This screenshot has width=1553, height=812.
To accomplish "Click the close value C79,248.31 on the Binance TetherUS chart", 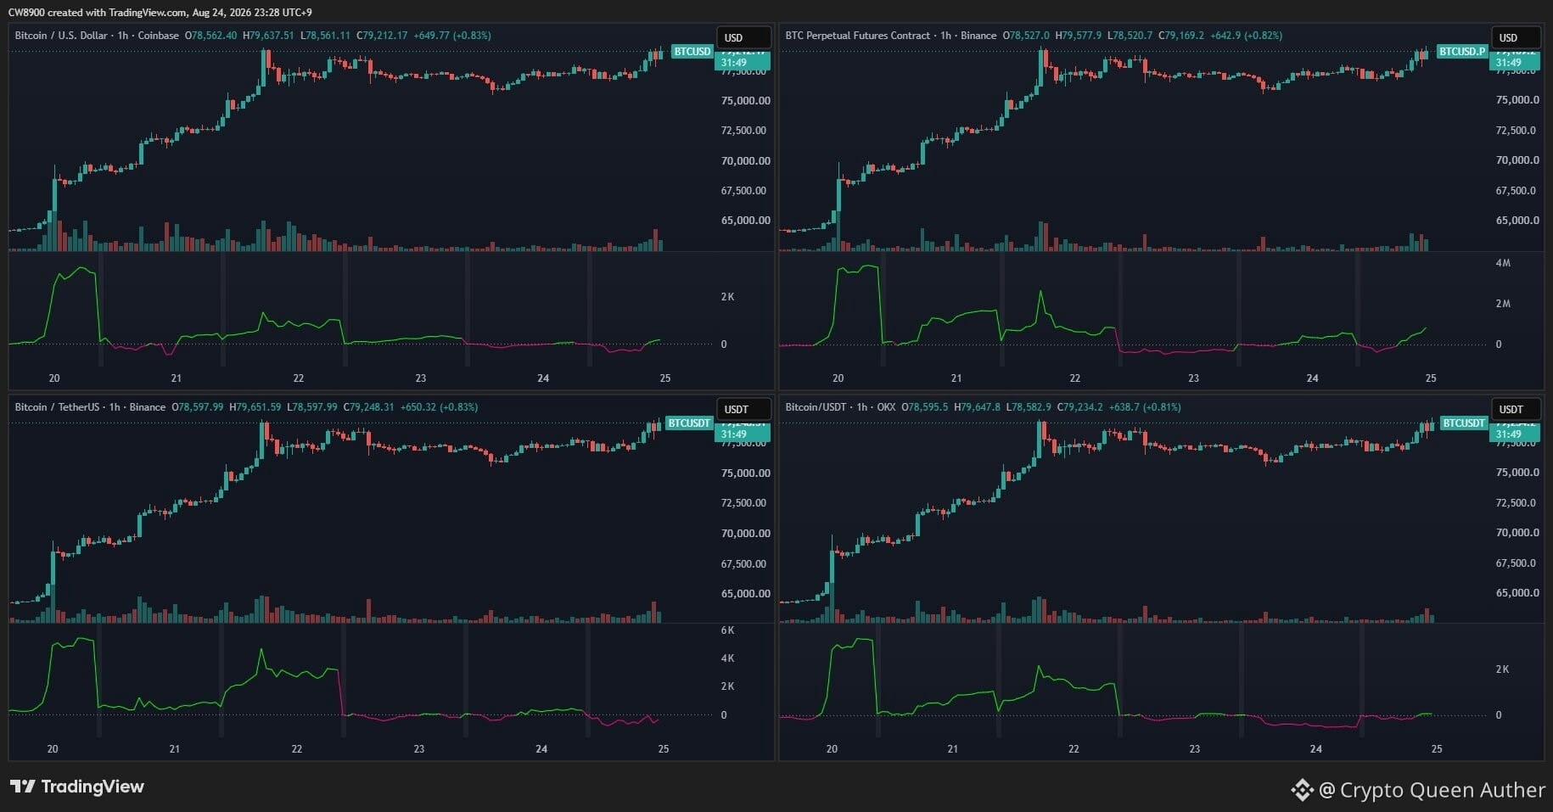I will tap(369, 407).
